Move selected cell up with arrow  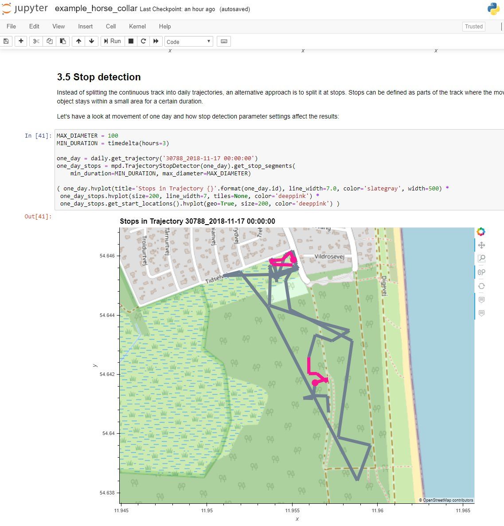(x=78, y=41)
